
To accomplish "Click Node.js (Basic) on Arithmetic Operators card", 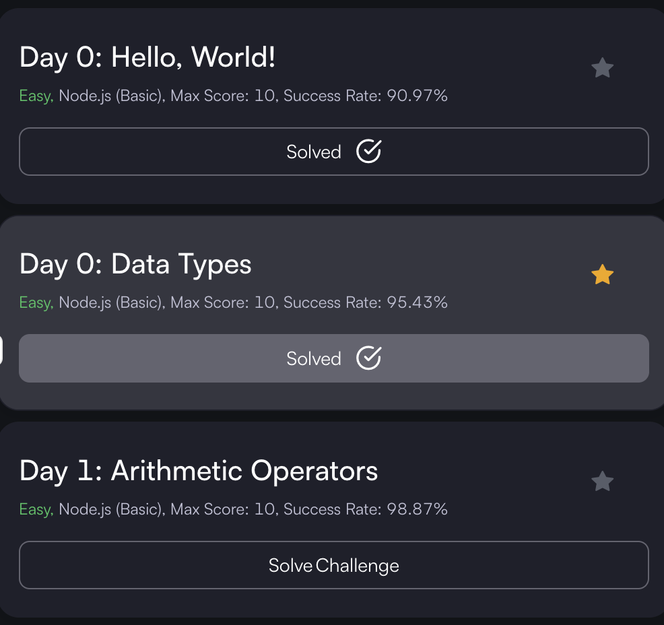I will (111, 510).
